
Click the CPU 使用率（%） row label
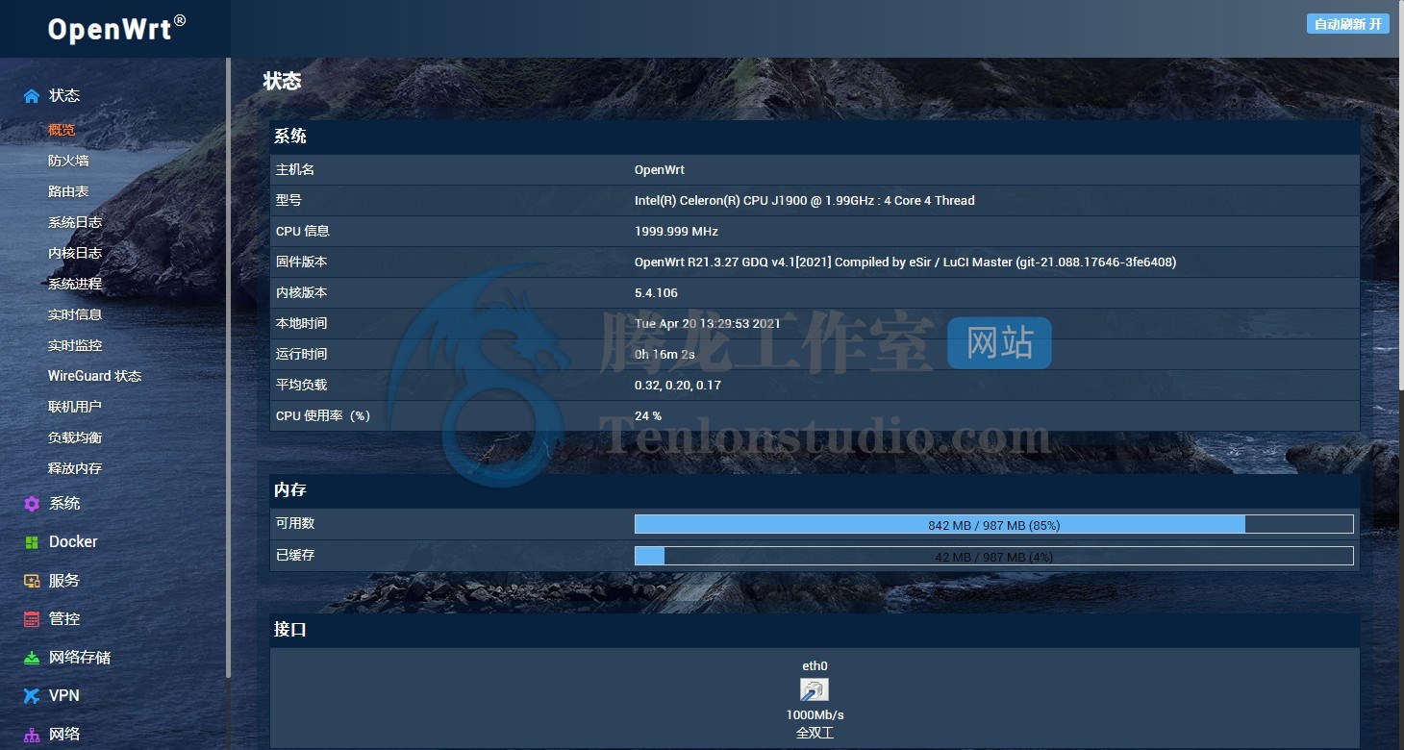(x=323, y=416)
